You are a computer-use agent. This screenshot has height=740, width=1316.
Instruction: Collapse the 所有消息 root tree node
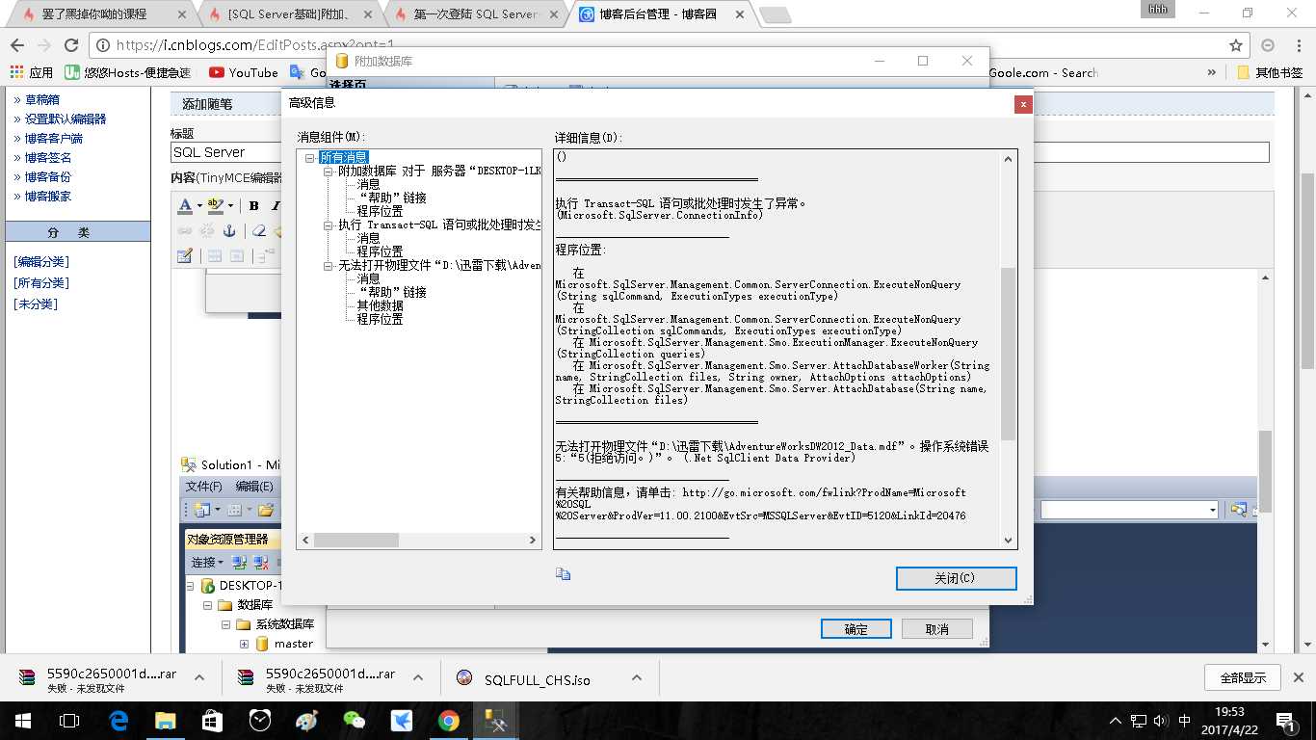pyautogui.click(x=310, y=157)
